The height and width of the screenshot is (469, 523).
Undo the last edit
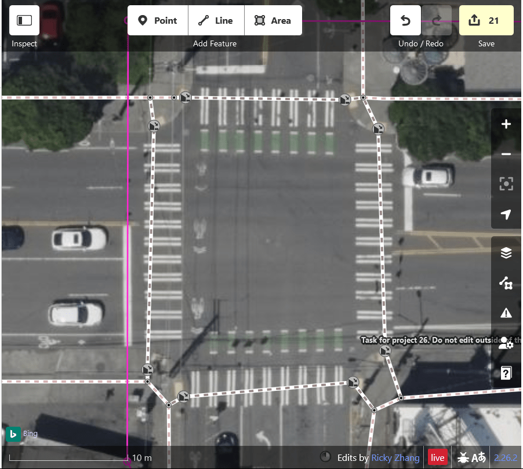405,20
